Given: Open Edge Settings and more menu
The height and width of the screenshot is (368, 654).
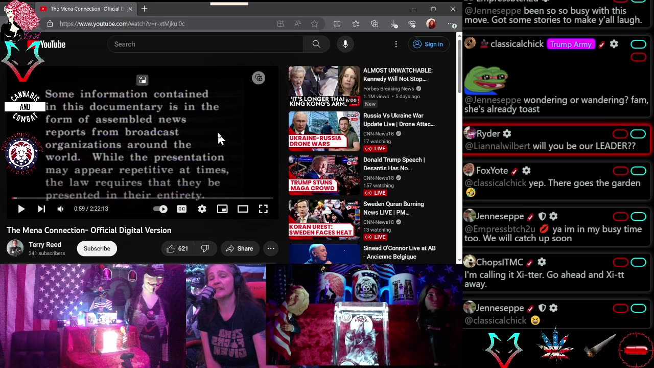Looking at the screenshot, I should pyautogui.click(x=452, y=24).
